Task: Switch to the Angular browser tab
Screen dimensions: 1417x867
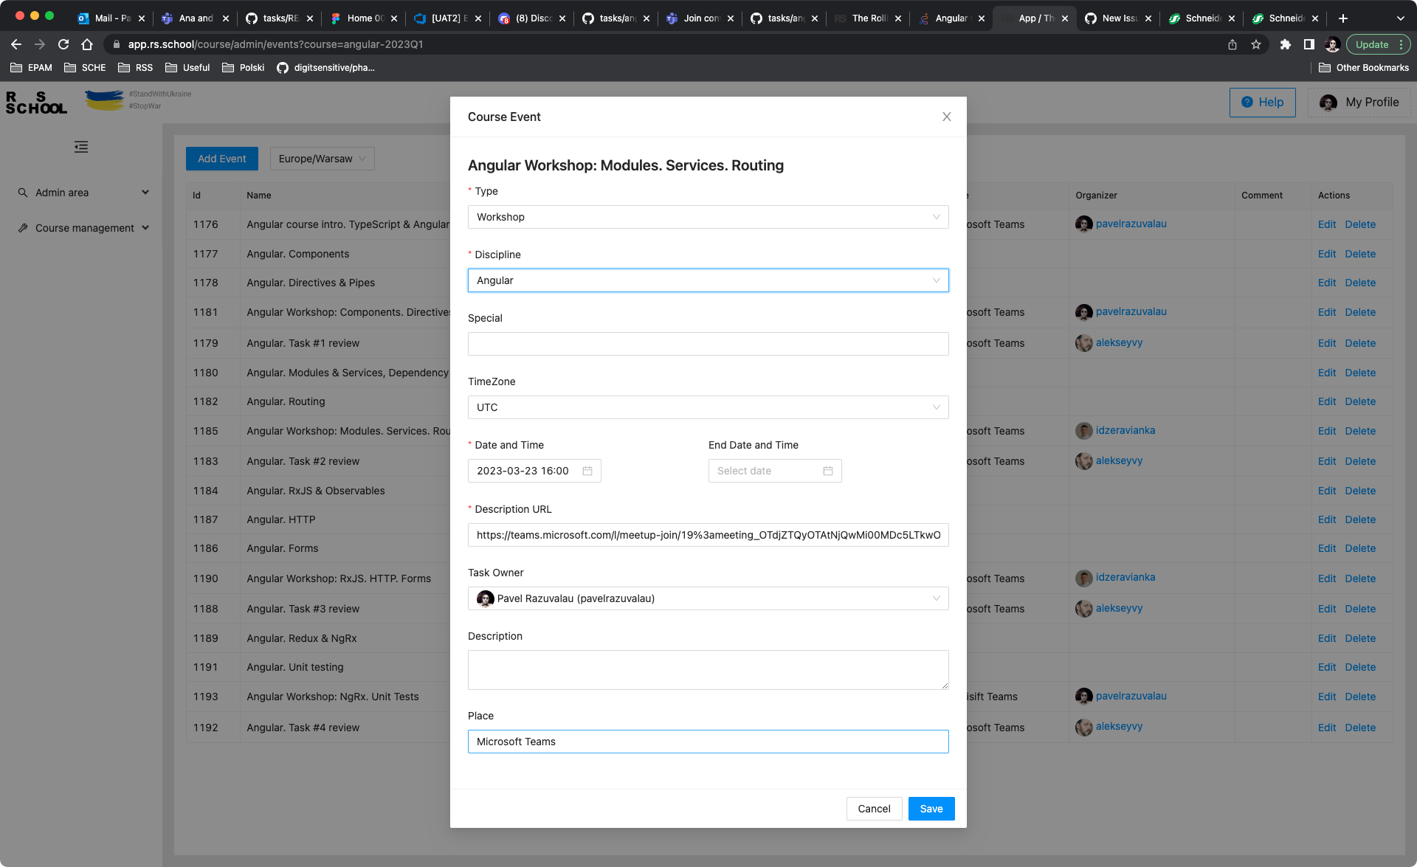Action: pos(951,18)
